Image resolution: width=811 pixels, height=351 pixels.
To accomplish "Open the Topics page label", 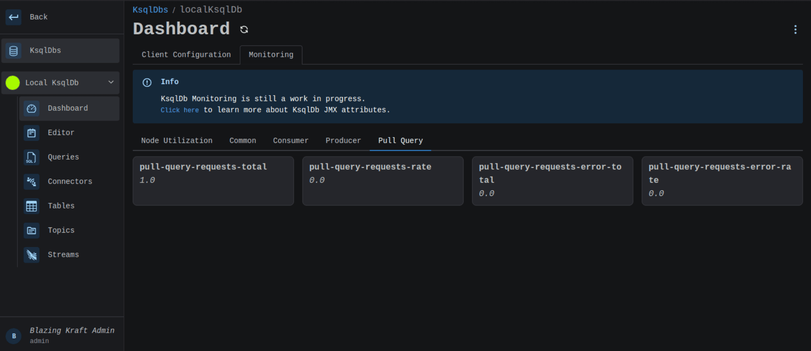I will 61,230.
